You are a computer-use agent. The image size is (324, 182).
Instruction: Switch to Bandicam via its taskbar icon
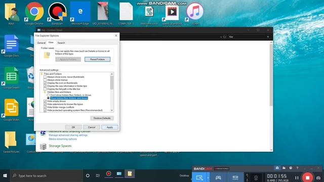(108, 174)
